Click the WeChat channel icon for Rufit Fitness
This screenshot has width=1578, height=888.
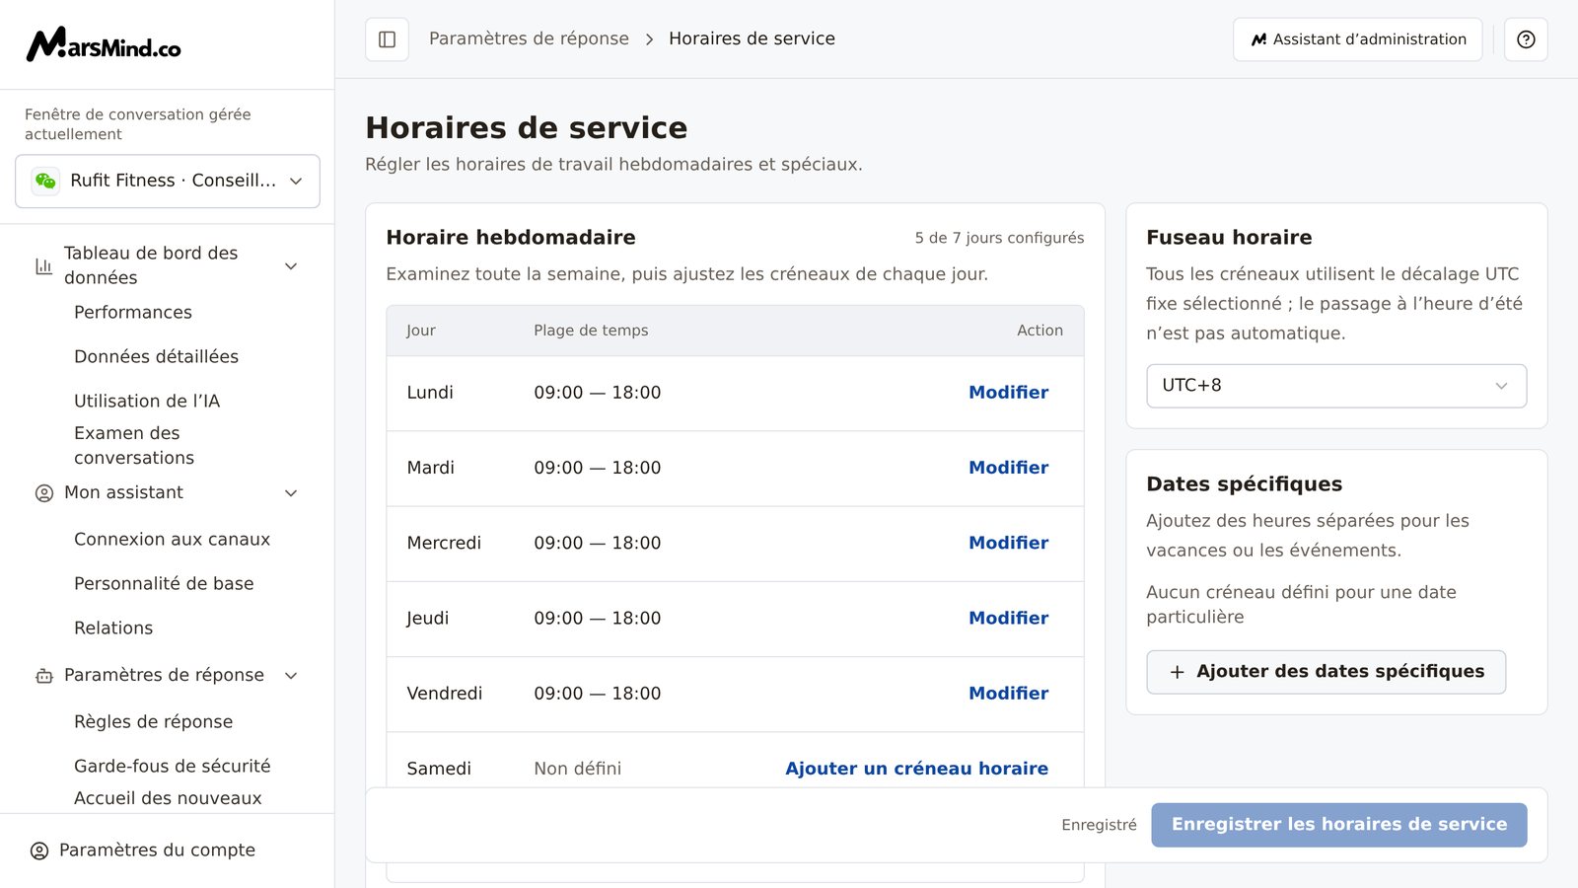(x=45, y=181)
